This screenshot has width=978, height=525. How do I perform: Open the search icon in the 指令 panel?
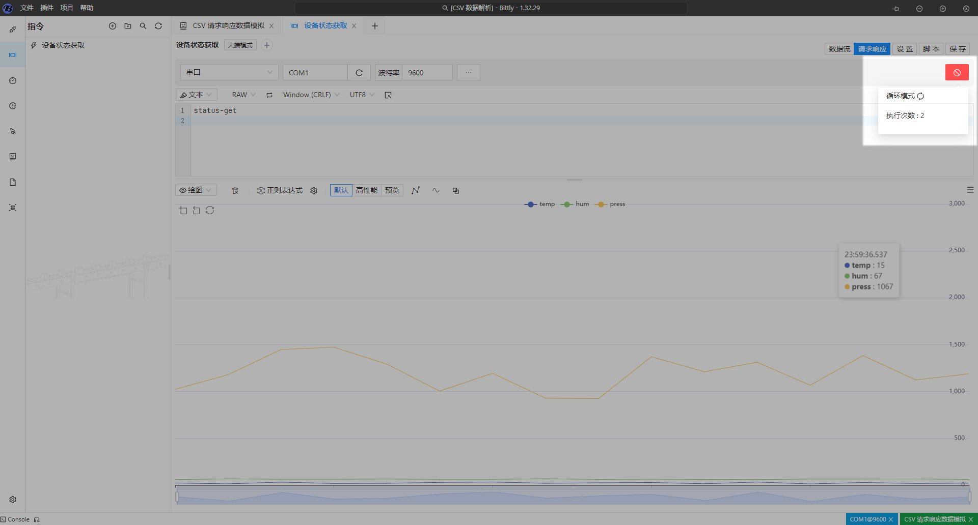point(143,26)
